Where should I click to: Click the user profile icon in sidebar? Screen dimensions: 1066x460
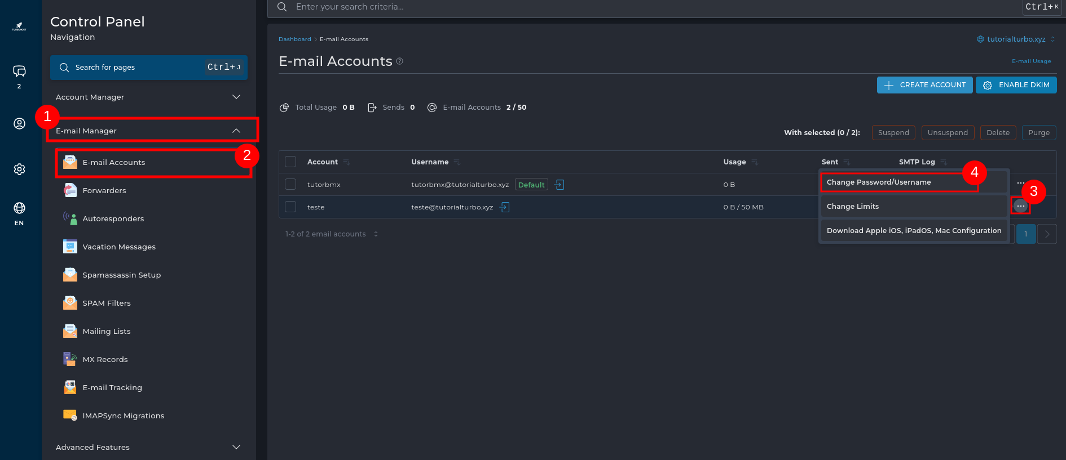(x=19, y=124)
